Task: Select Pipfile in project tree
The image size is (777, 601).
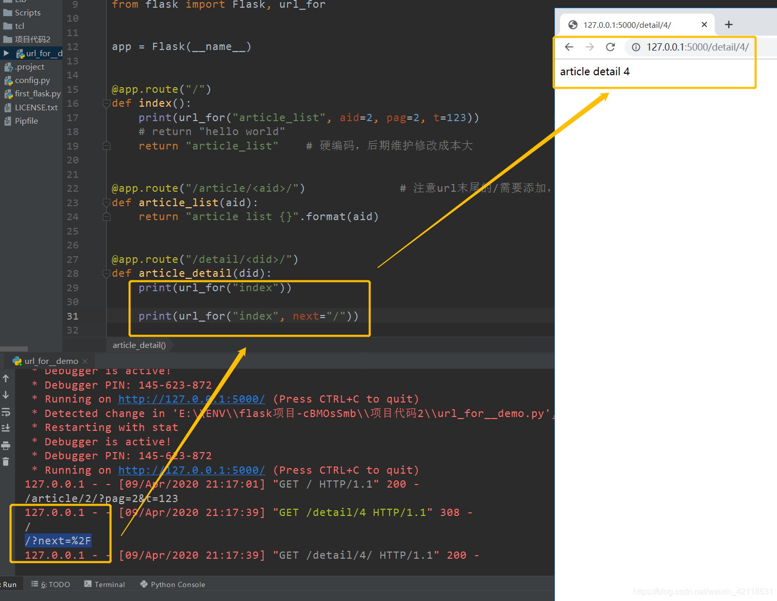Action: [x=21, y=121]
